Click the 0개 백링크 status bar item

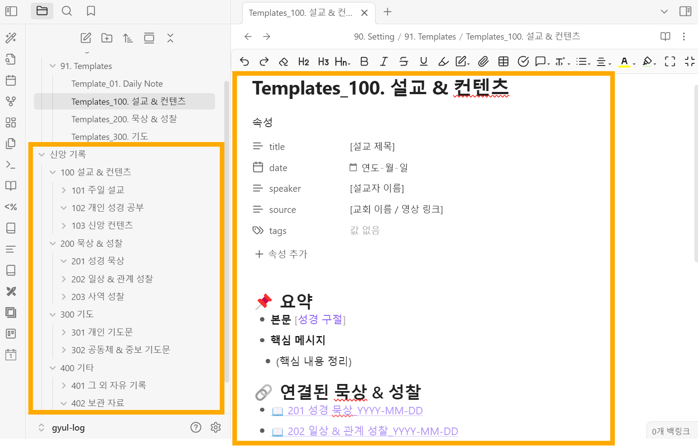coord(671,431)
